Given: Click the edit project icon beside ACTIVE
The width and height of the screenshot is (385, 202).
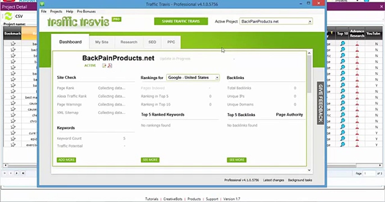Looking at the screenshot, I should pyautogui.click(x=104, y=66).
